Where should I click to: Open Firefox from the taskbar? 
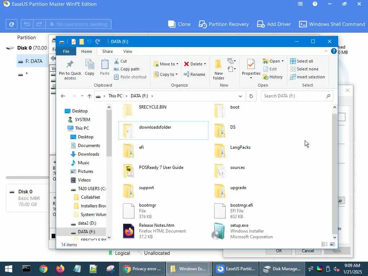tap(60, 269)
